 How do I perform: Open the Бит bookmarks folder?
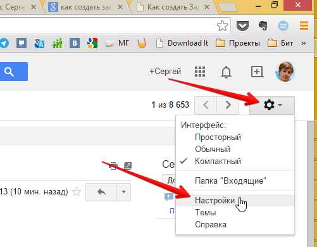pos(280,43)
